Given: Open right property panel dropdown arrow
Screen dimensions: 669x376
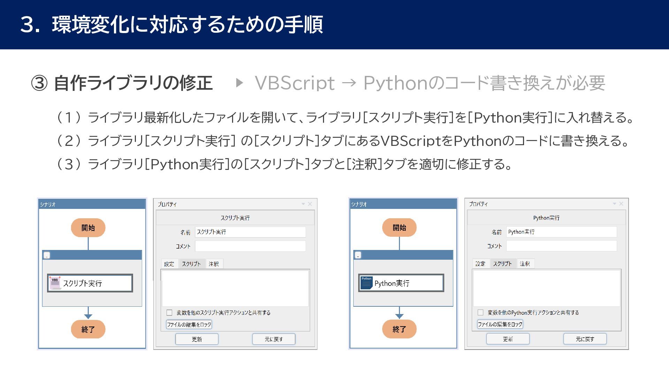Looking at the screenshot, I should pos(614,204).
